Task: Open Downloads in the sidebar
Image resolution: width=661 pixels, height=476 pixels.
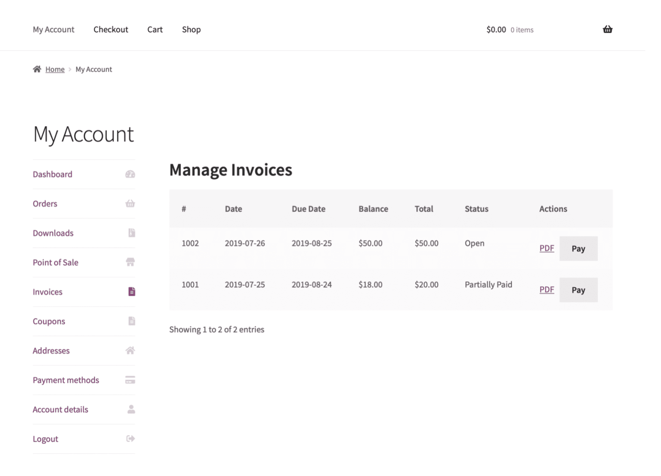Action: pyautogui.click(x=53, y=233)
